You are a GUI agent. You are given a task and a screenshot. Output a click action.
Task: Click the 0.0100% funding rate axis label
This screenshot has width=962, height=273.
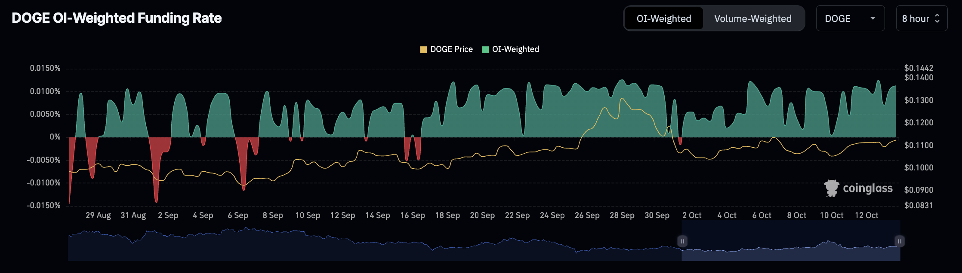tap(45, 91)
